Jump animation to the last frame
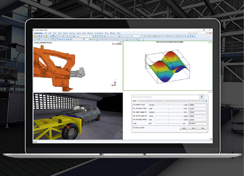 pyautogui.click(x=69, y=39)
